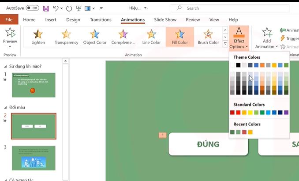
Task: Open the Effect Options dropdown
Action: (239, 38)
